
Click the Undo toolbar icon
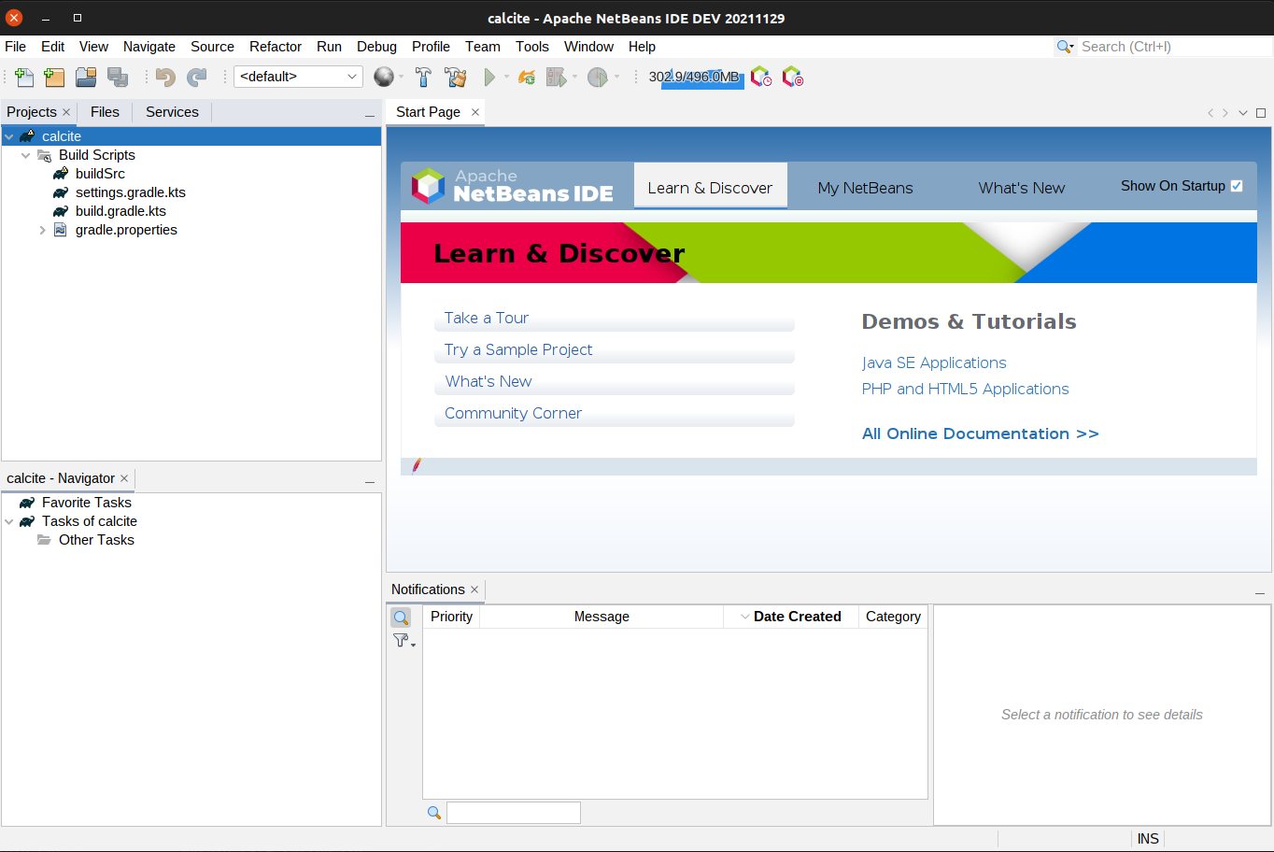(x=165, y=78)
